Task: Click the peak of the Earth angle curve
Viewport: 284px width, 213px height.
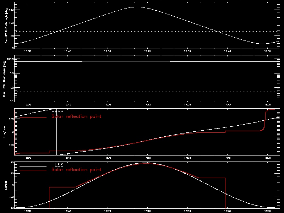Action: [x=138, y=7]
